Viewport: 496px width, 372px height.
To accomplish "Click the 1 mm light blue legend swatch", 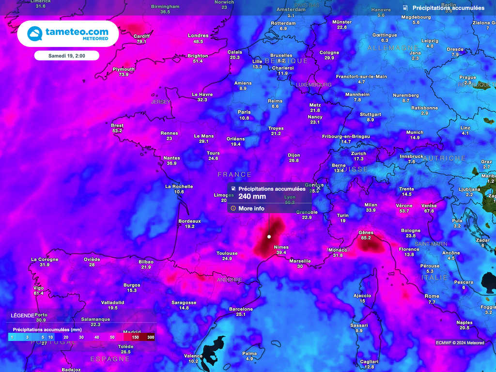I will [x=12, y=337].
